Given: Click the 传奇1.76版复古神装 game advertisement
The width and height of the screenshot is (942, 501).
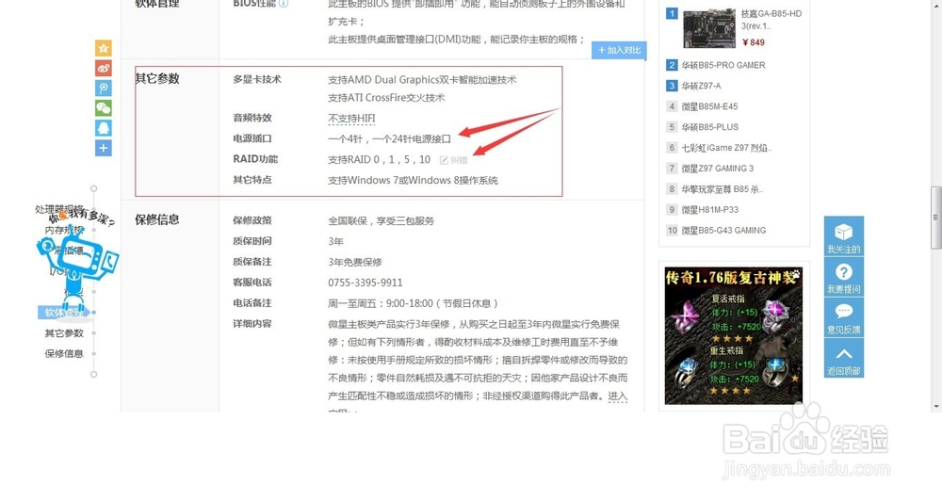Looking at the screenshot, I should (x=734, y=336).
